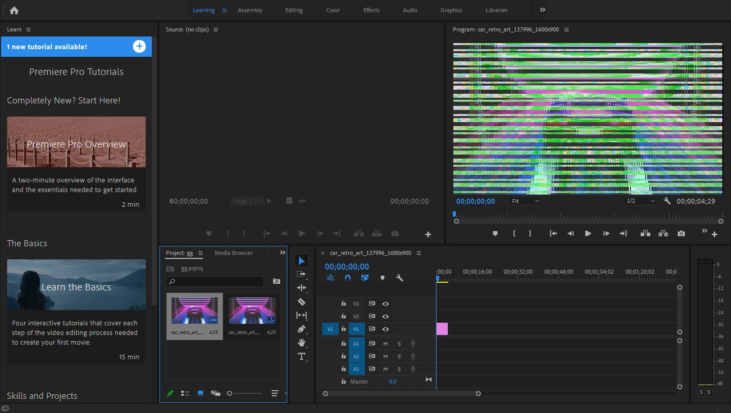Mute audio track A1
This screenshot has height=413, width=731.
pyautogui.click(x=385, y=344)
